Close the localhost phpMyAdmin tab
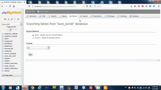Screen dimensions: 161x90 (x=24, y=2)
